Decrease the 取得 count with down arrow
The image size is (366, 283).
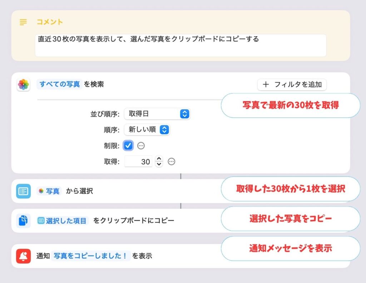click(x=159, y=164)
